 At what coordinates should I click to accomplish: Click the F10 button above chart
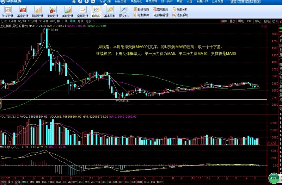249,21
